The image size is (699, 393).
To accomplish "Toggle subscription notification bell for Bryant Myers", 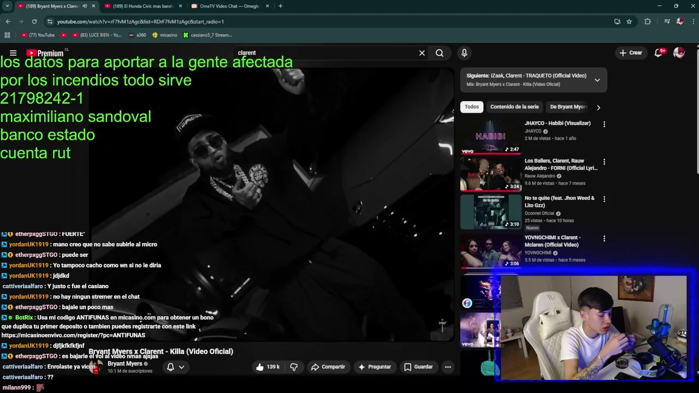I will tap(170, 367).
